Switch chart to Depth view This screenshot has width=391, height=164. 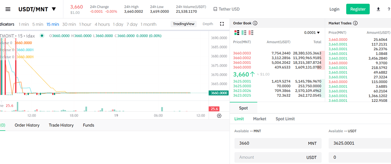[x=208, y=24]
